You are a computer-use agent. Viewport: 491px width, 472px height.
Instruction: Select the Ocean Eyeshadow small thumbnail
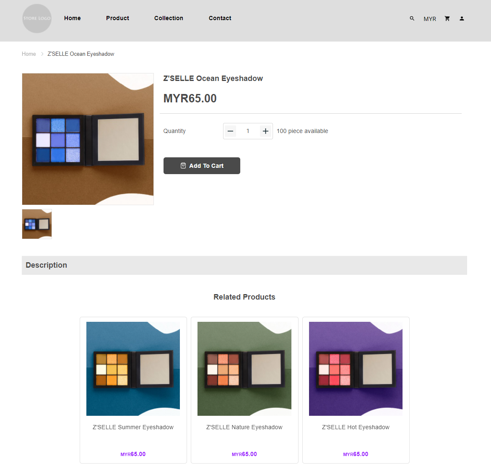37,224
